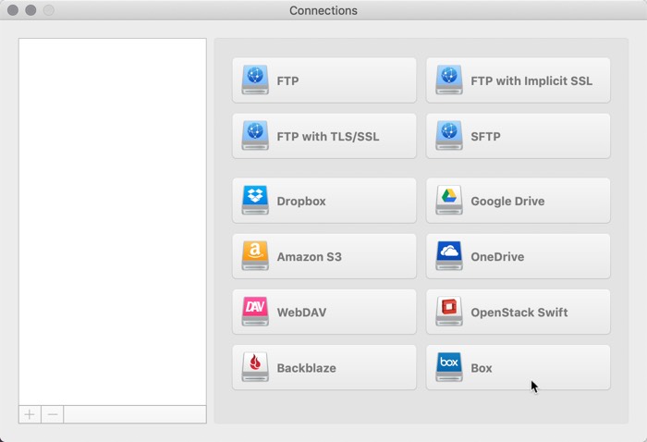The width and height of the screenshot is (647, 442).
Task: Choose the FTP connection type
Action: tap(323, 80)
